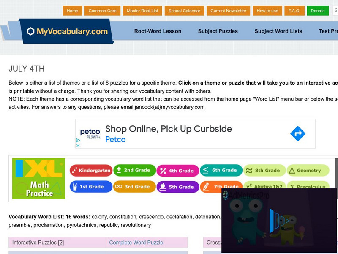The image size is (338, 254).
Task: Open the Subject Puzzles menu
Action: point(218,31)
